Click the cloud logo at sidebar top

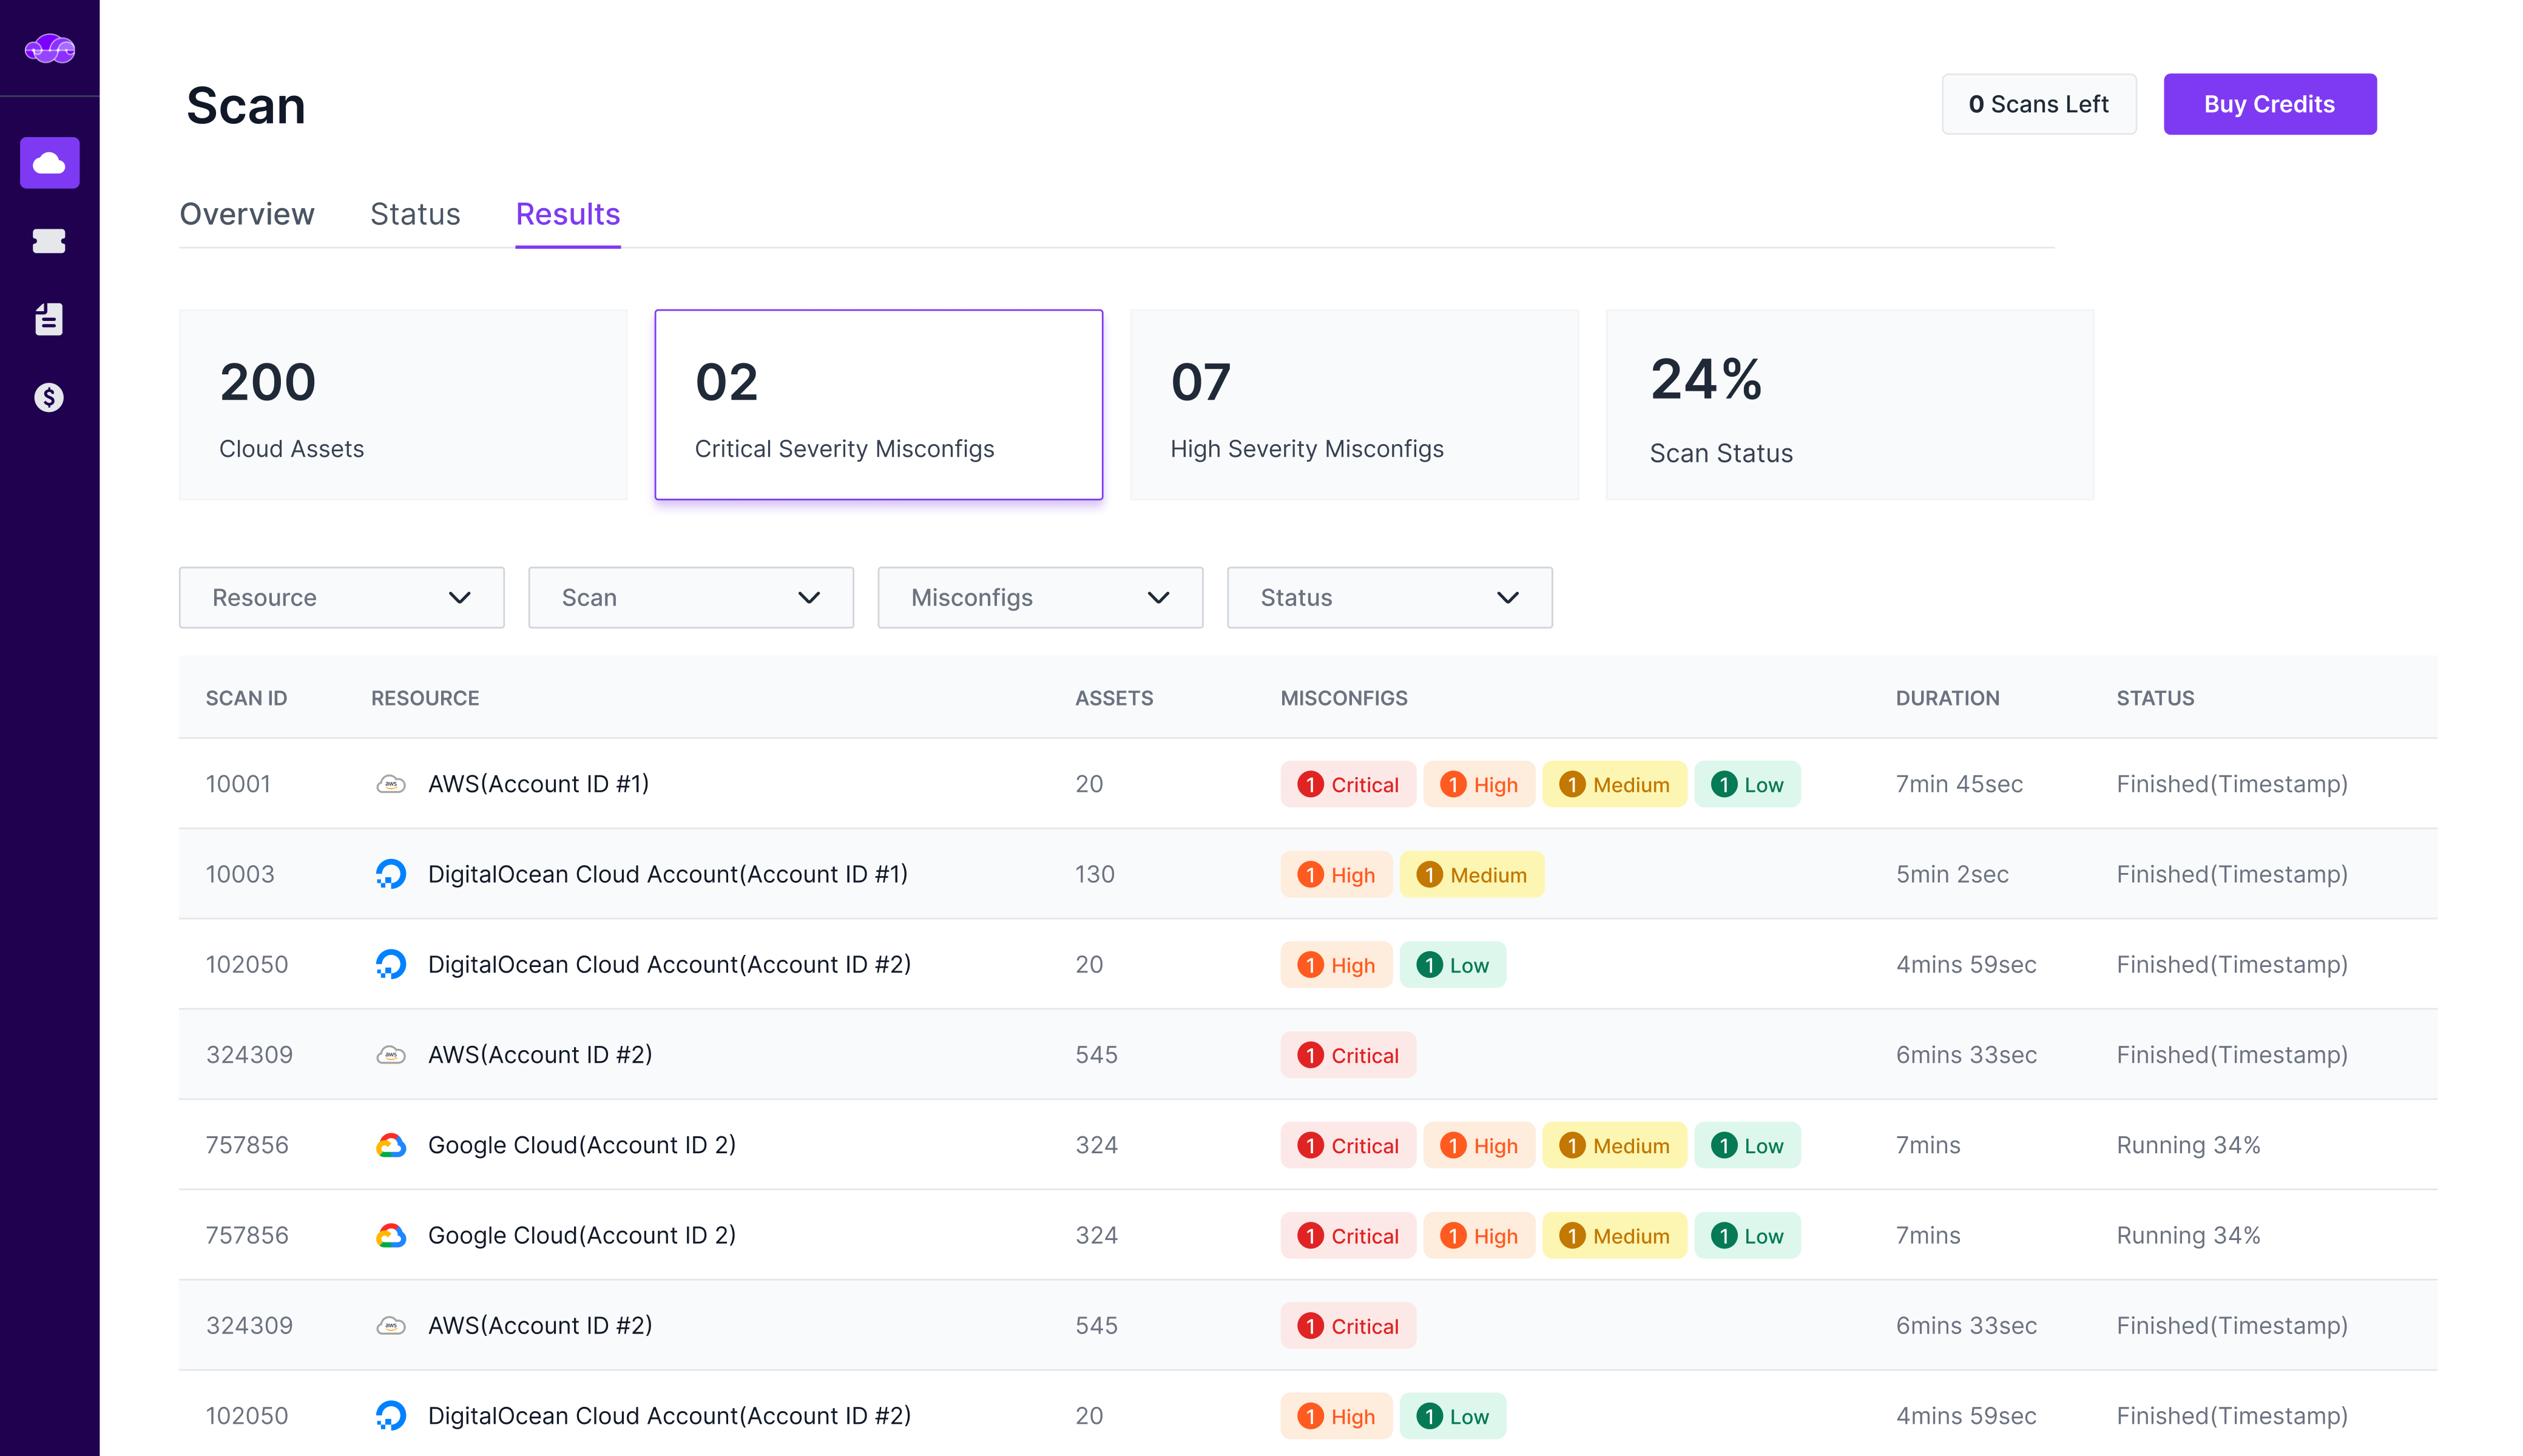coord(49,48)
